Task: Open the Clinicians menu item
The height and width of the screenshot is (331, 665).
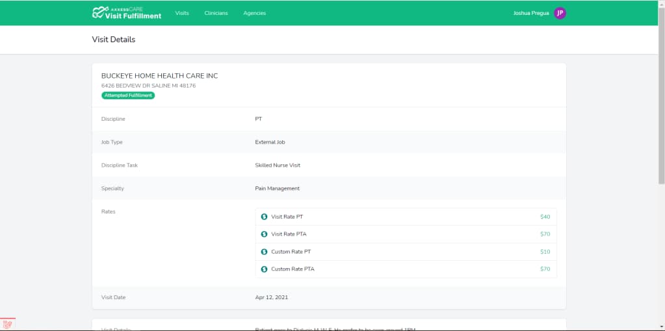Action: coord(216,13)
